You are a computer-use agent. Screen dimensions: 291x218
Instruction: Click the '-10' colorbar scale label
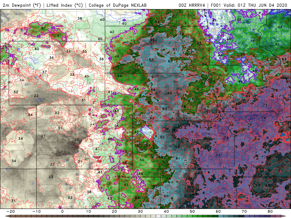[x=36, y=211]
